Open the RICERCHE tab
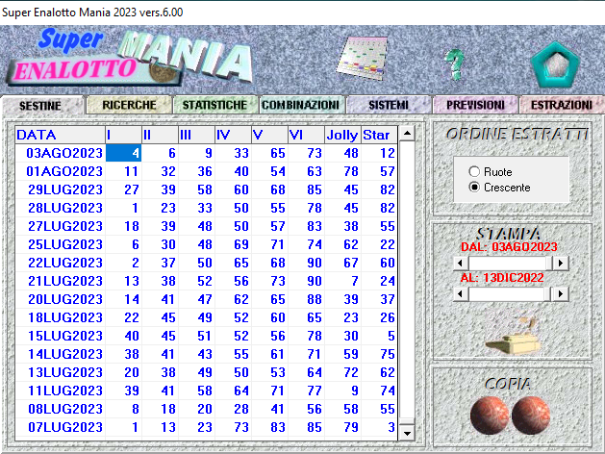Viewport: 605px width, 454px height. [129, 105]
